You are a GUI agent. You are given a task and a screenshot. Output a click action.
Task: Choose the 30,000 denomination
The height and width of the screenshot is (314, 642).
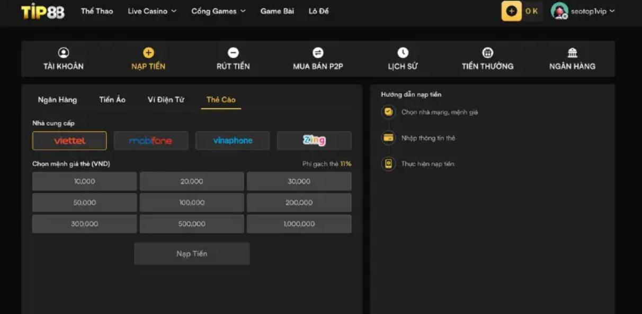(x=299, y=181)
